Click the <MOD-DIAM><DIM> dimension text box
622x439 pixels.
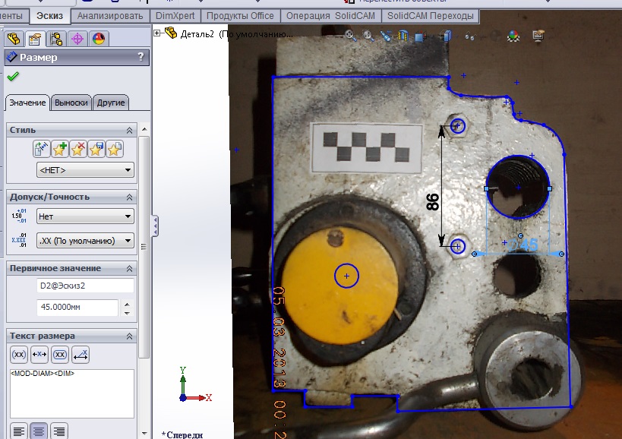(72, 393)
